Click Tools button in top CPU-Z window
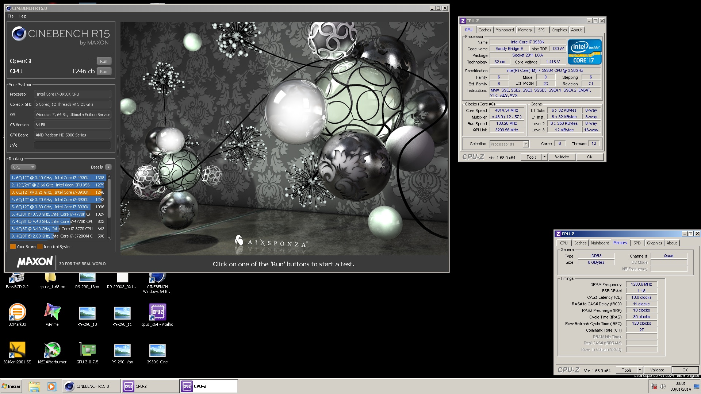 pyautogui.click(x=531, y=157)
